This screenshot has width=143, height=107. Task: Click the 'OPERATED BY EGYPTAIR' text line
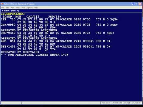[20, 52]
